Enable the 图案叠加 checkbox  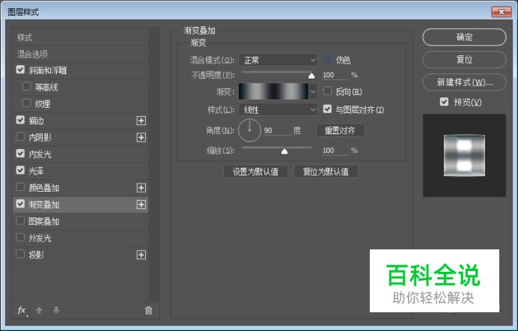[x=20, y=221]
